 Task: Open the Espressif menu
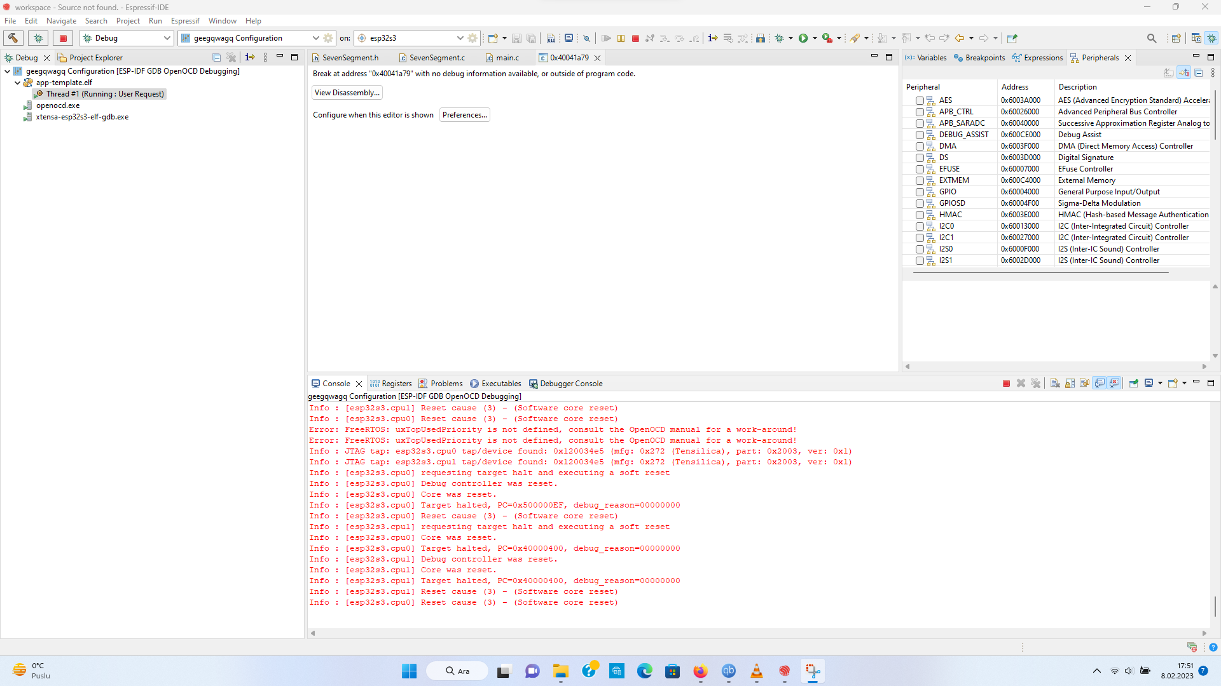click(x=185, y=21)
